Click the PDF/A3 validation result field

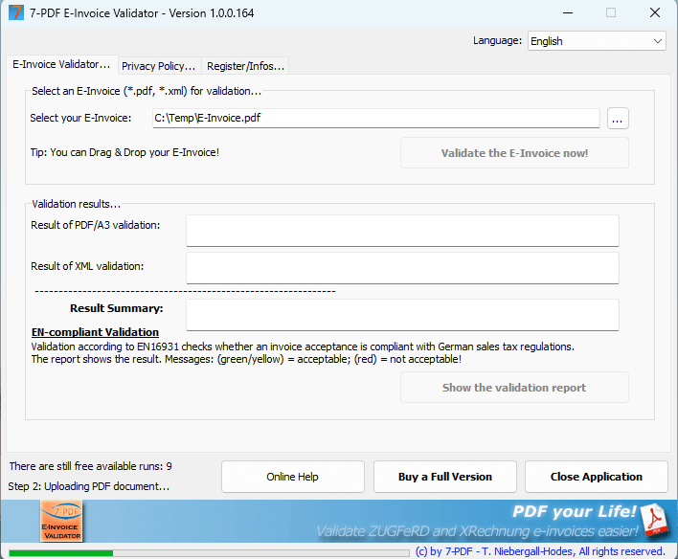coord(402,231)
